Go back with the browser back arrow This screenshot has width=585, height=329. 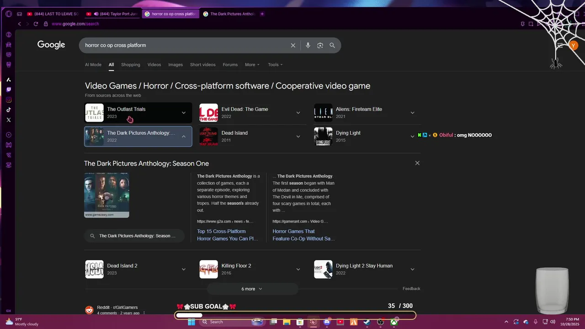[19, 24]
